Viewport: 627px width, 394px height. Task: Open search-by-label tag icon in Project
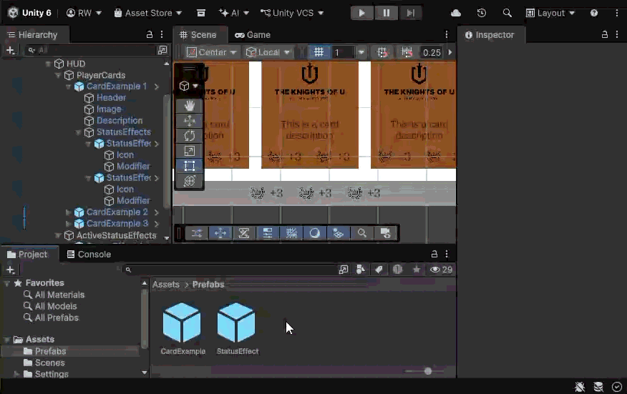[379, 270]
